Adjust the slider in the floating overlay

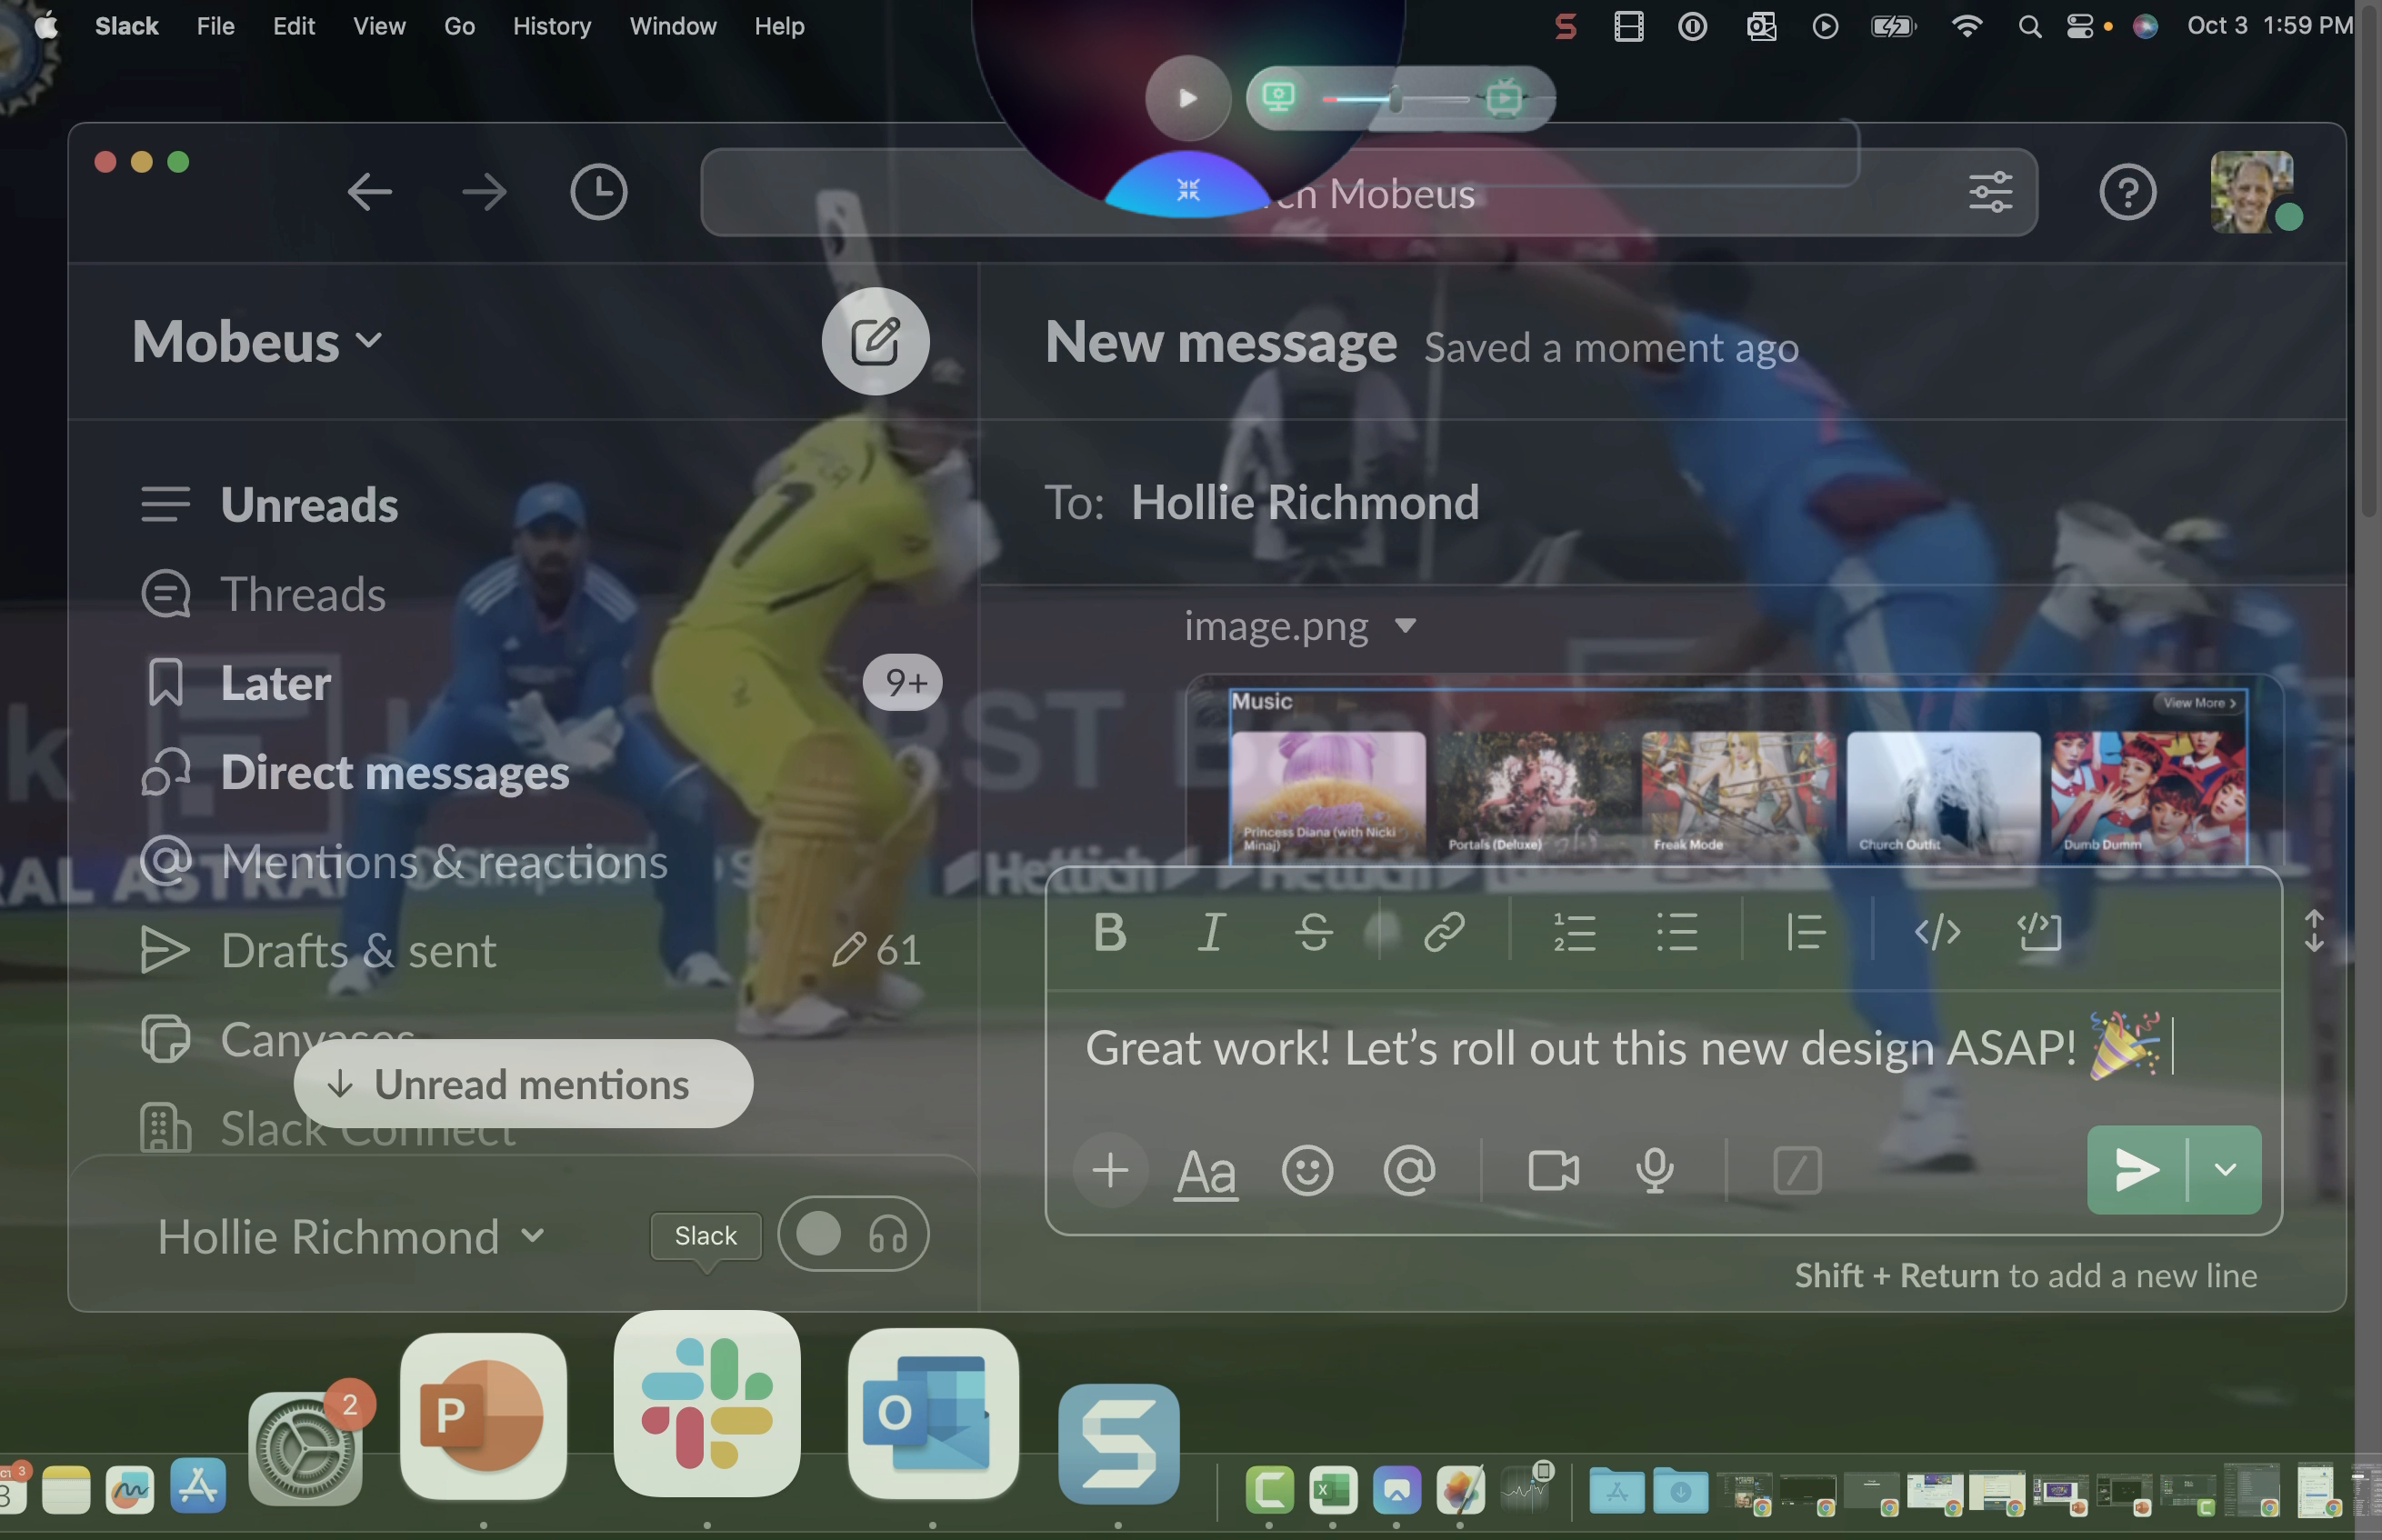point(1394,98)
